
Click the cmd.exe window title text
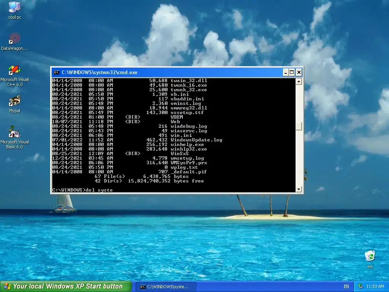(x=99, y=73)
